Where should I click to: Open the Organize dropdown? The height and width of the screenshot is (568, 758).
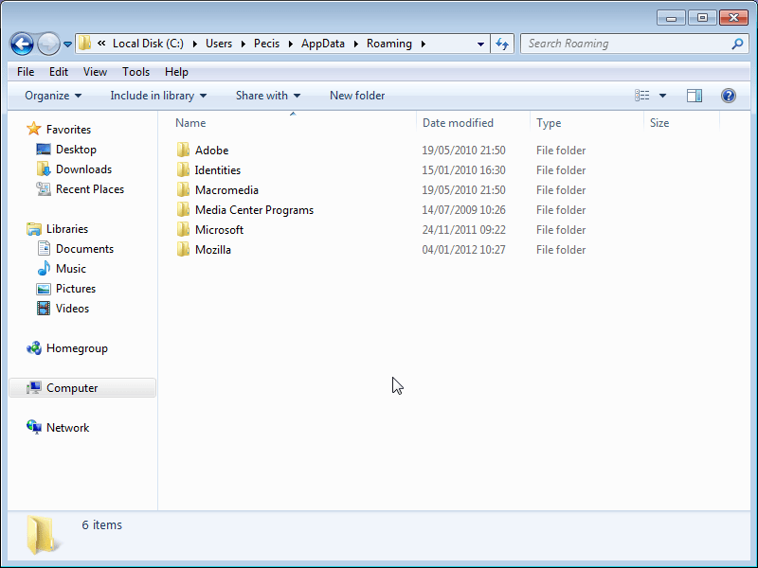(53, 96)
